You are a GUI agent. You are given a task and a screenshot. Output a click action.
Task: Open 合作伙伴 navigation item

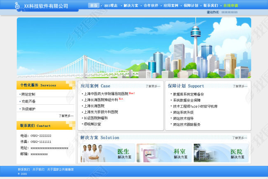click(151, 5)
